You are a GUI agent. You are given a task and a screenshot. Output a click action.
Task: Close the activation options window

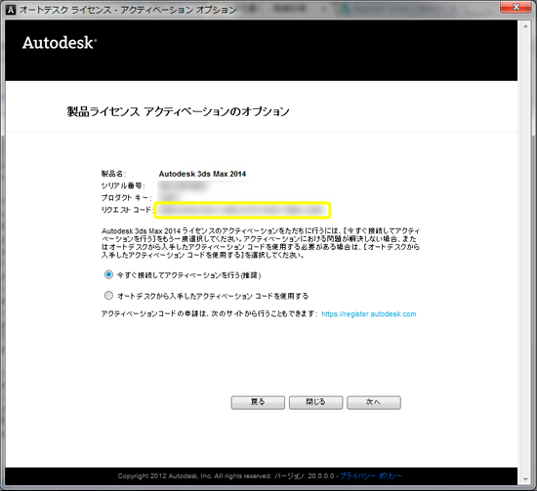pyautogui.click(x=516, y=7)
